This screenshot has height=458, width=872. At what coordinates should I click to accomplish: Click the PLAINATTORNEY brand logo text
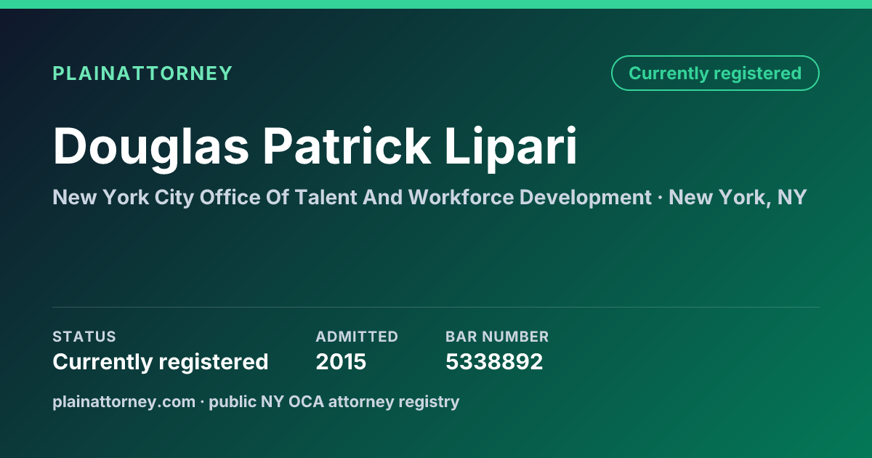(x=142, y=73)
